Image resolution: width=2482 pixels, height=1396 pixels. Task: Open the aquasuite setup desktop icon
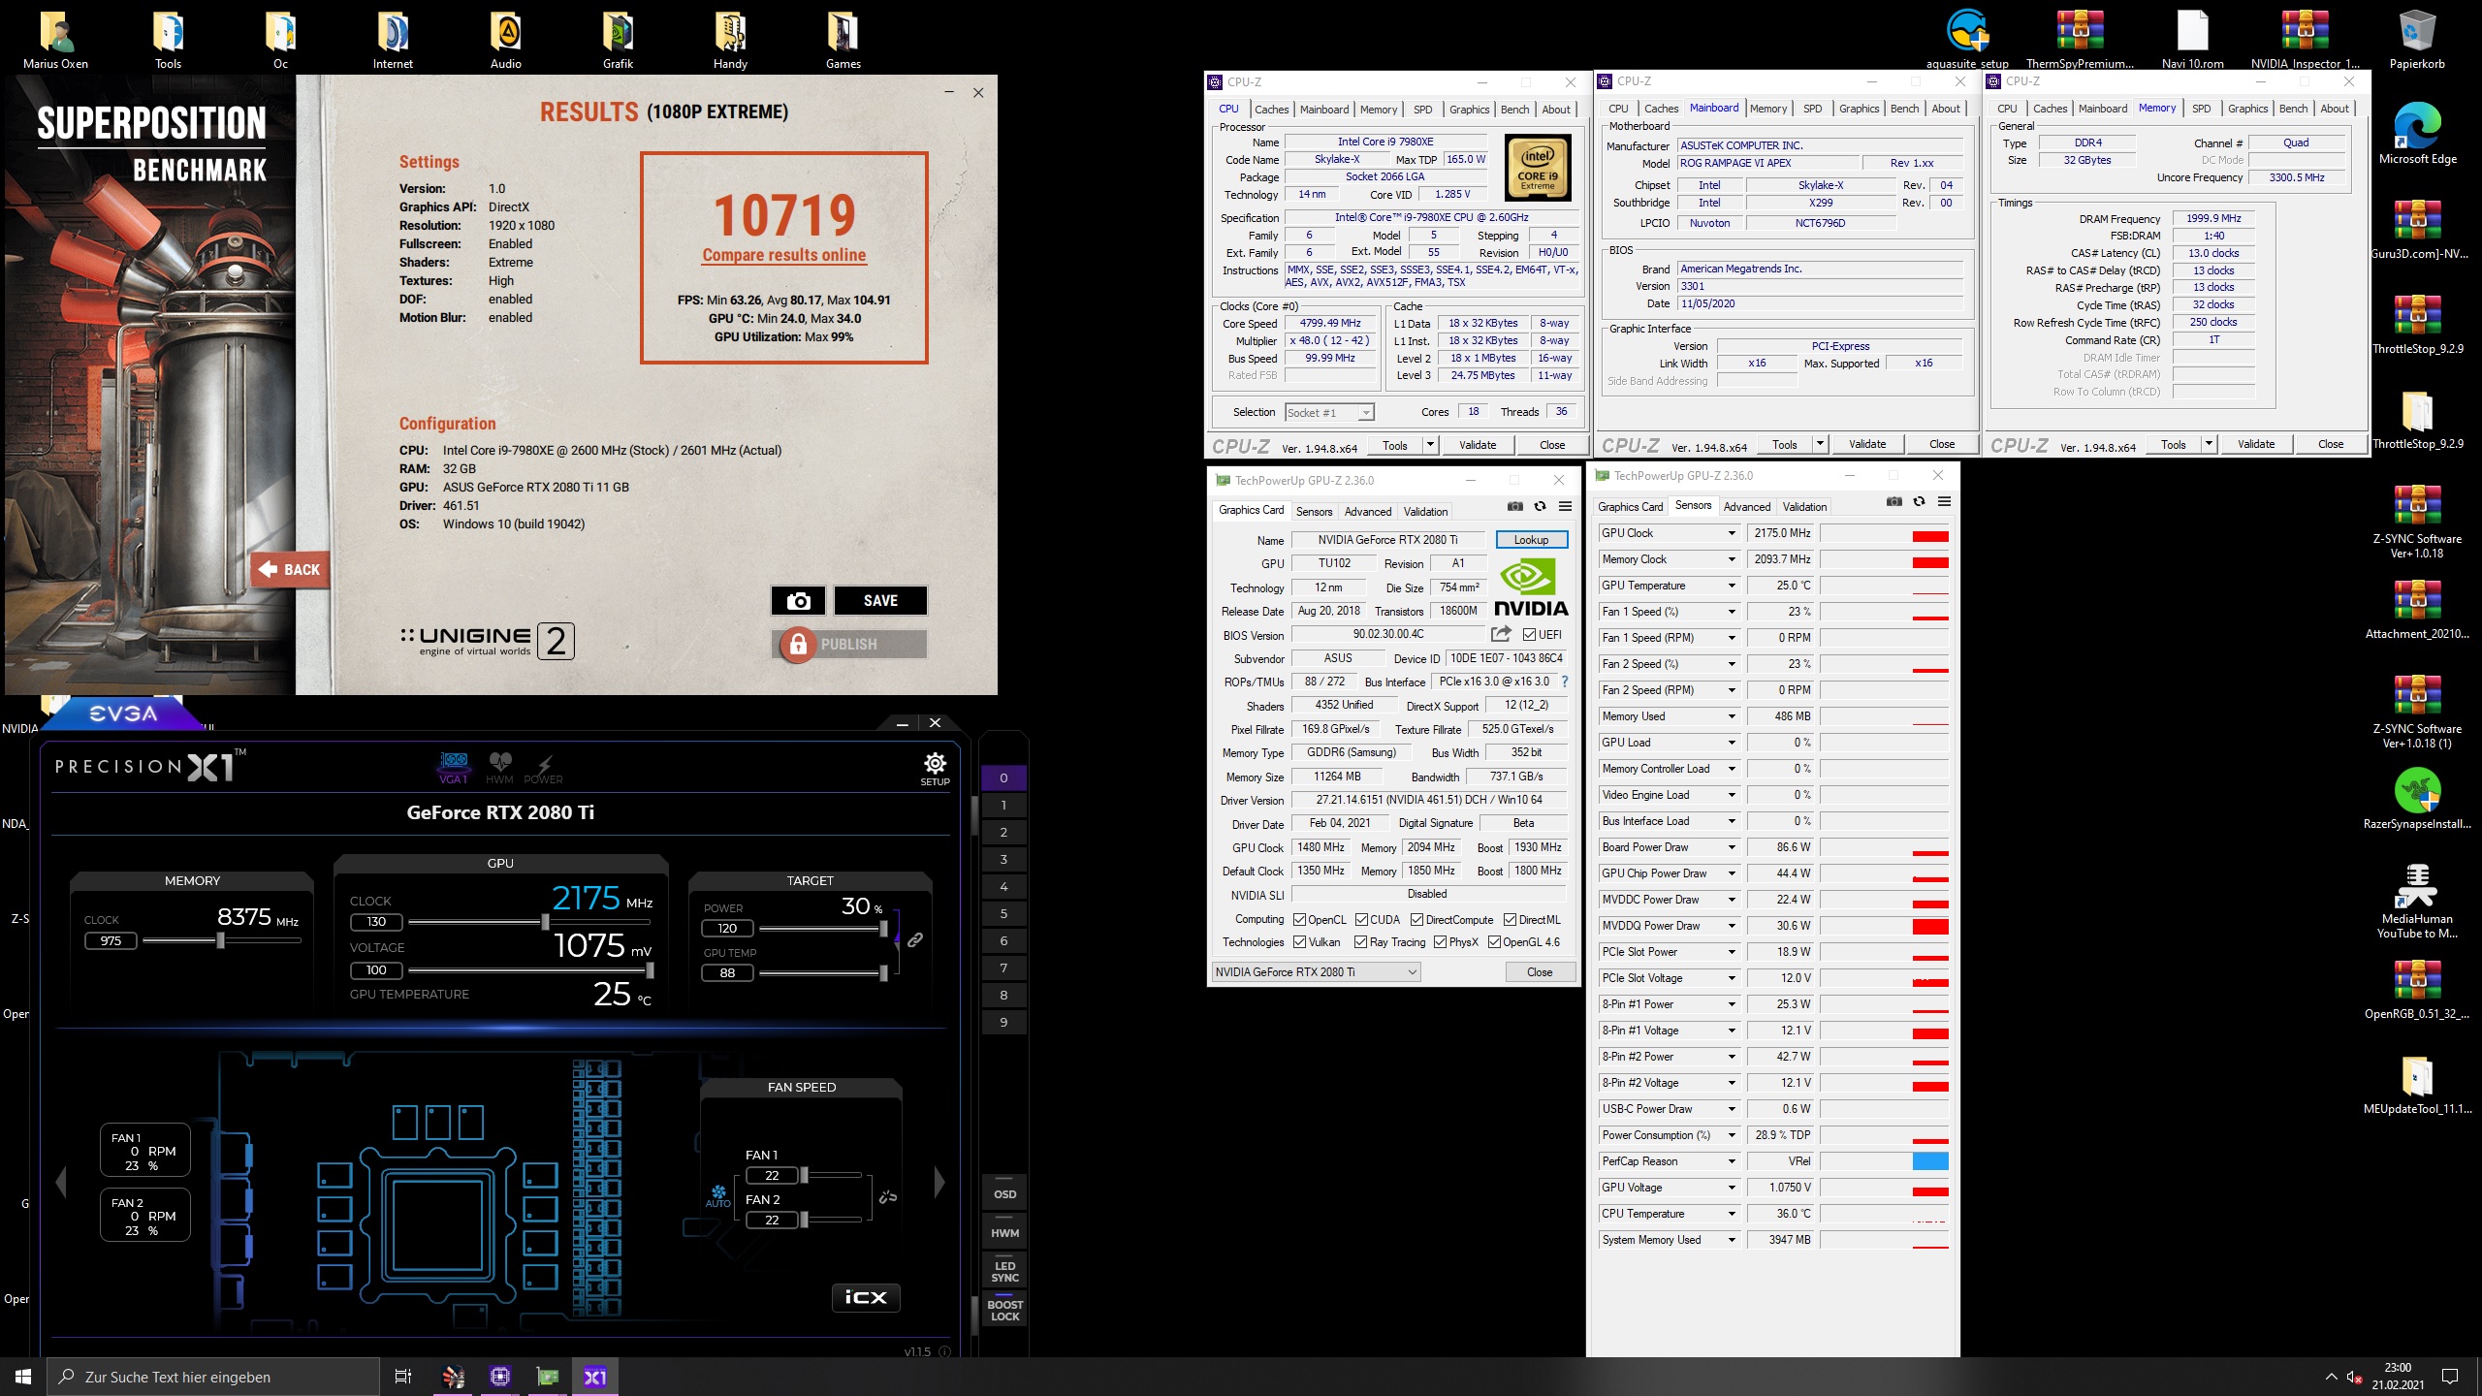1967,39
